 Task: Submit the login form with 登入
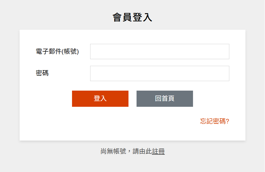tap(100, 99)
